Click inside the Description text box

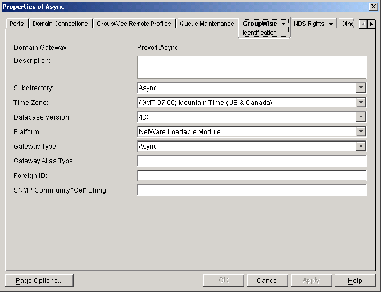[x=252, y=67]
